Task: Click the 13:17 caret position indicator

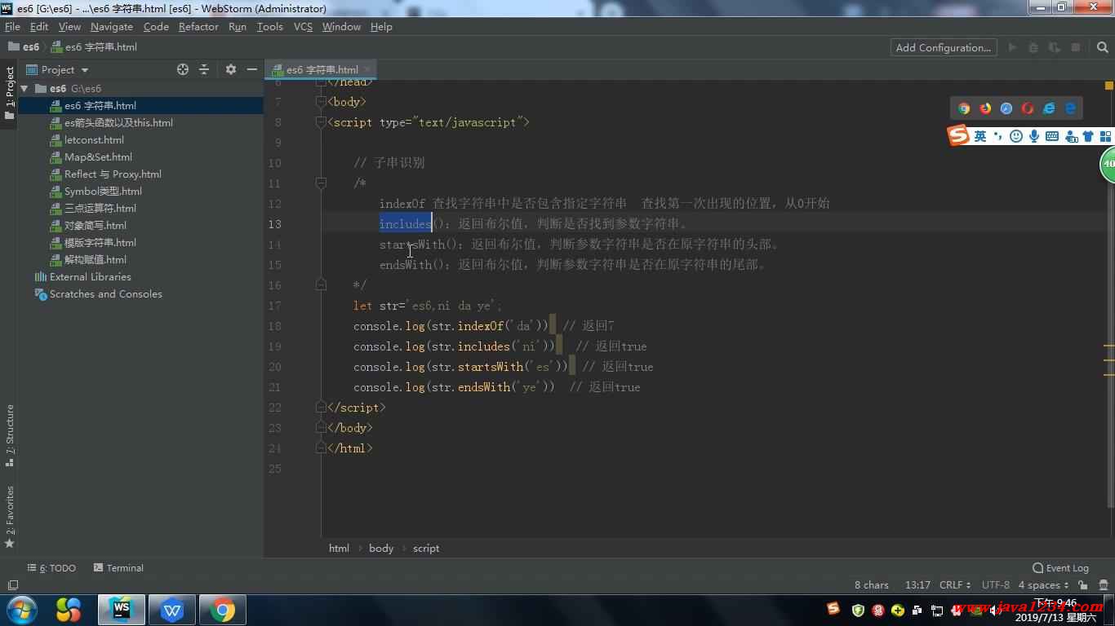Action: point(917,585)
